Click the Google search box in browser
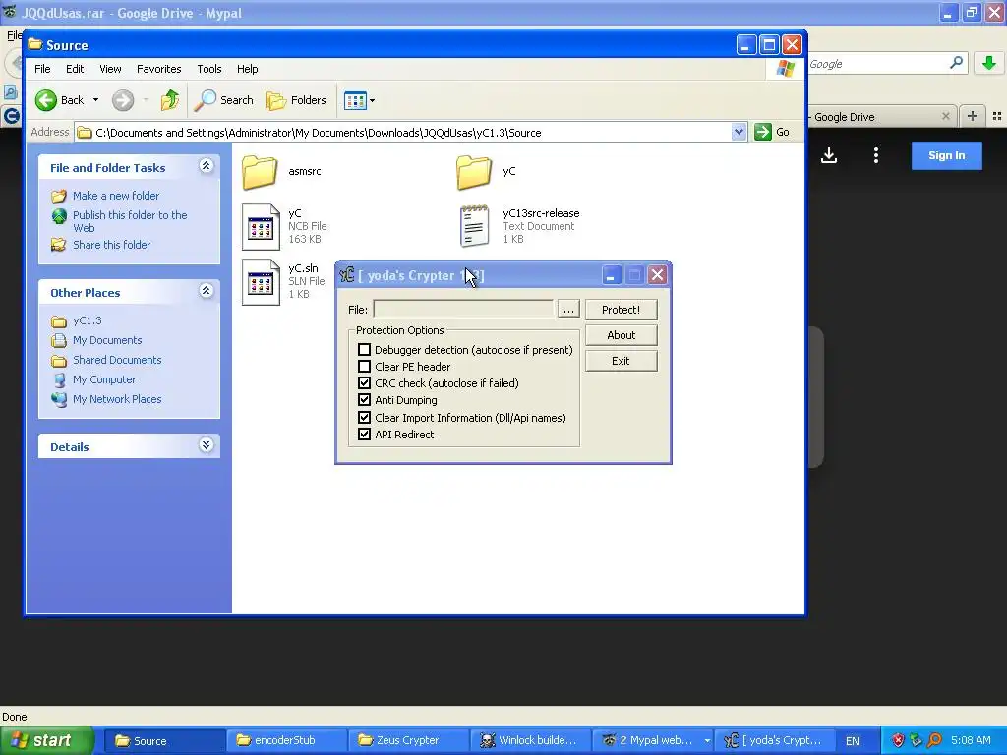The height and width of the screenshot is (755, 1007). [x=876, y=64]
